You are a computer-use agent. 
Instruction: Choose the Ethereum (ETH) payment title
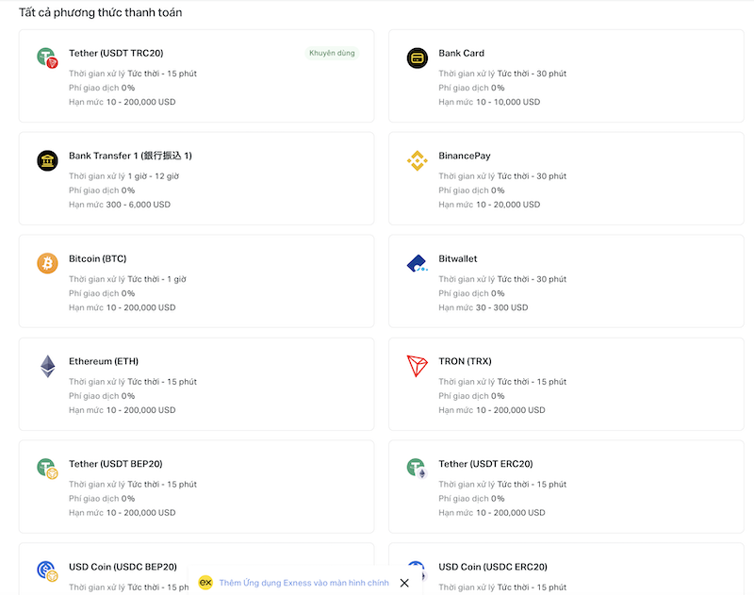click(104, 361)
